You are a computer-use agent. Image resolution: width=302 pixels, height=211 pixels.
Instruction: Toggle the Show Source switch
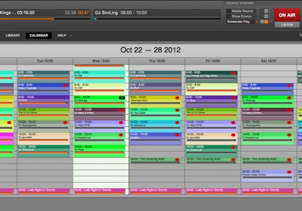264,17
